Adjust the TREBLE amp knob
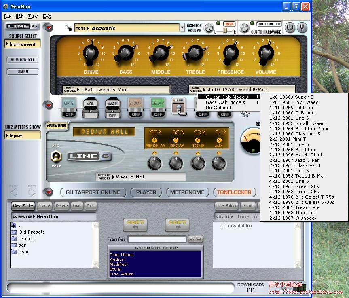The width and height of the screenshot is (349, 298). coord(195,53)
